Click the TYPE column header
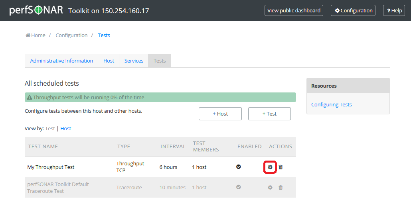 pyautogui.click(x=124, y=147)
